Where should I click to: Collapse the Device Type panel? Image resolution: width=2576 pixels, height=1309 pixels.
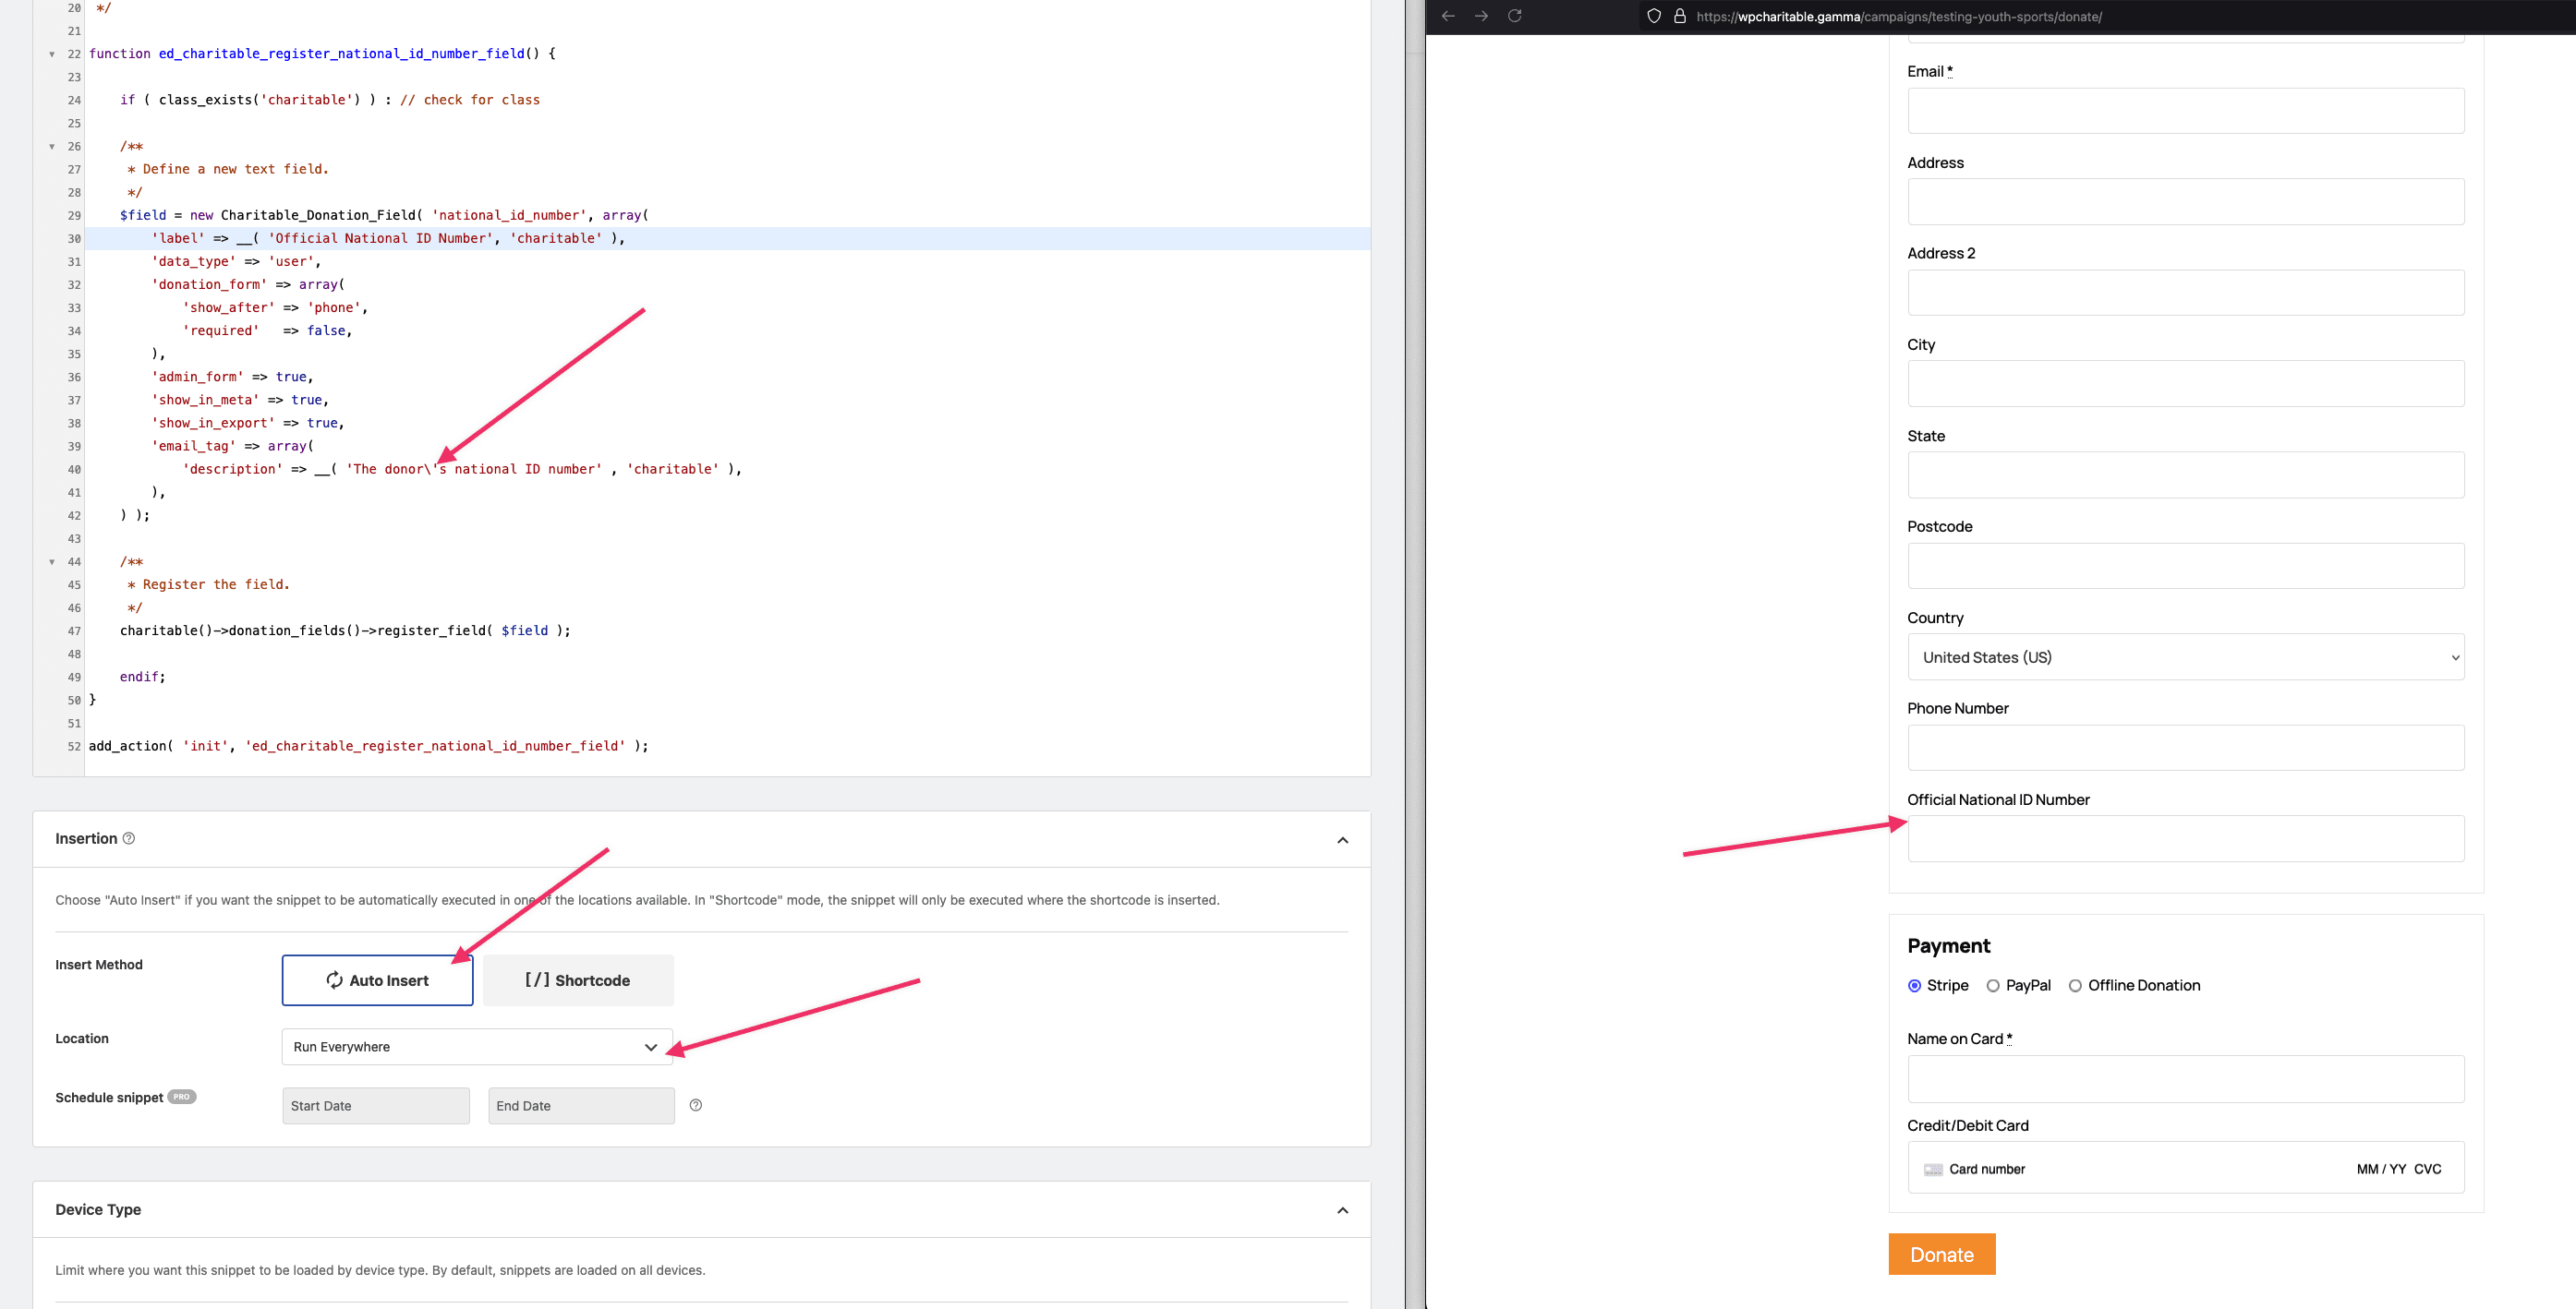[x=1343, y=1210]
